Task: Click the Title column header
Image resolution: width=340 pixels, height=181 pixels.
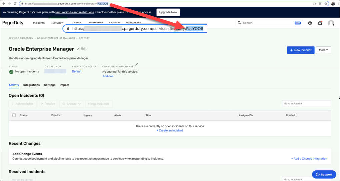Action: click(148, 115)
